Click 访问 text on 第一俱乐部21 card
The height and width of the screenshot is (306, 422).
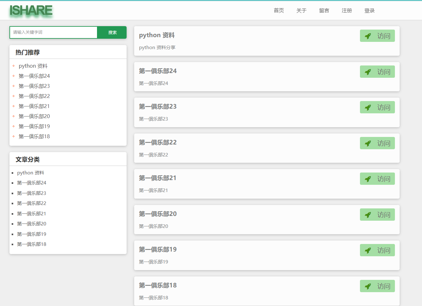384,179
